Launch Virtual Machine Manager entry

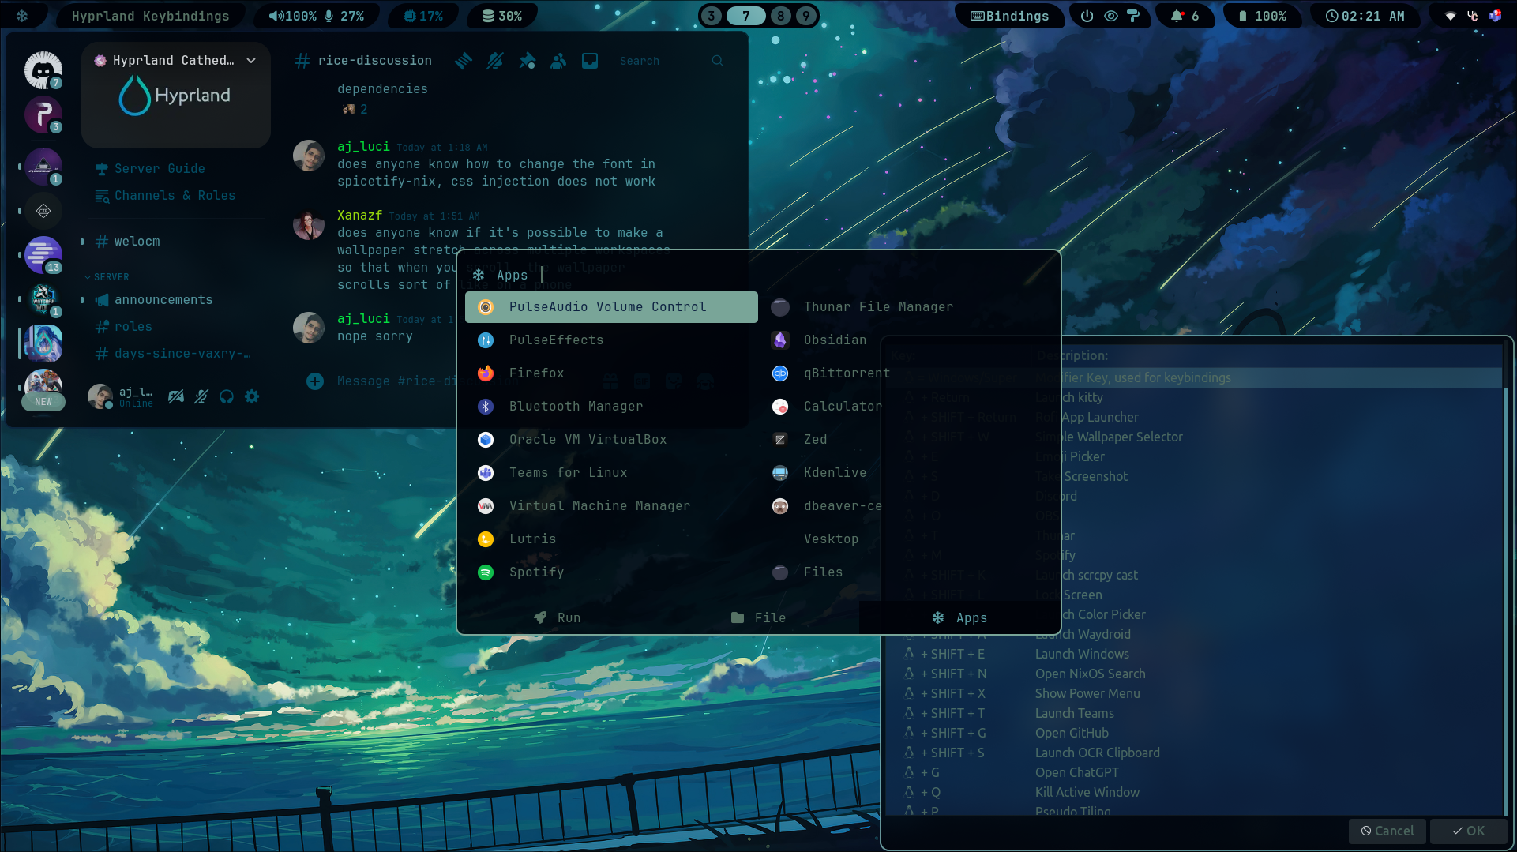pyautogui.click(x=611, y=505)
